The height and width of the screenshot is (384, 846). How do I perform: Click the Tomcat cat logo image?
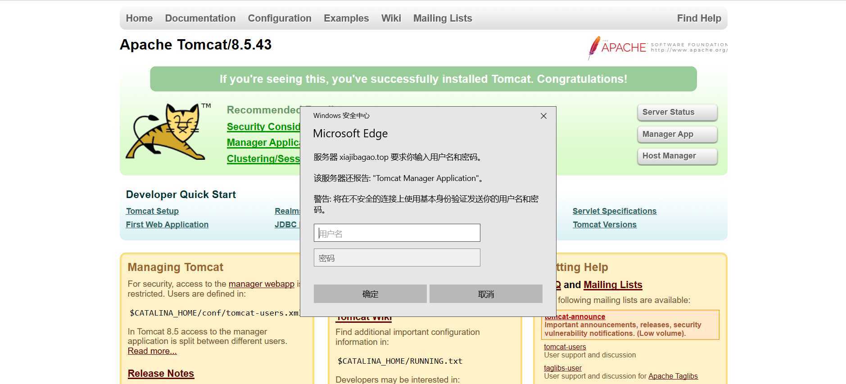coord(168,131)
